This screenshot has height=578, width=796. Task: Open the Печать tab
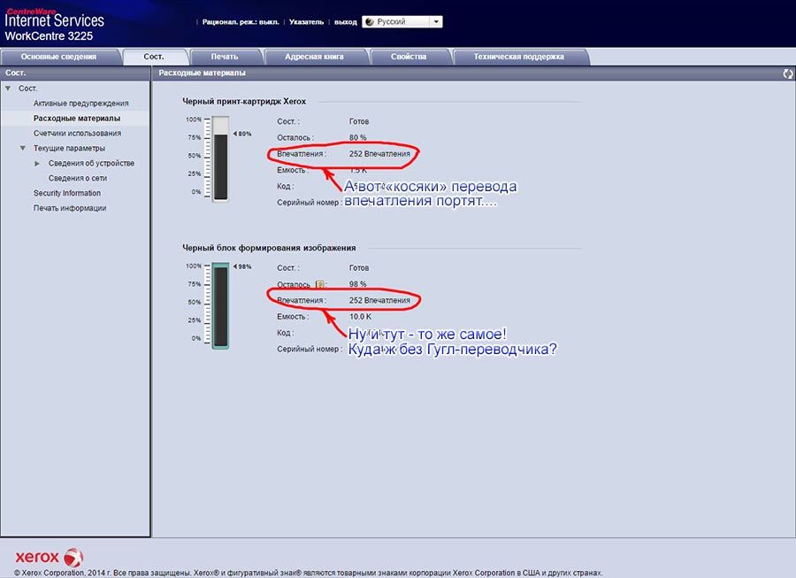[225, 57]
